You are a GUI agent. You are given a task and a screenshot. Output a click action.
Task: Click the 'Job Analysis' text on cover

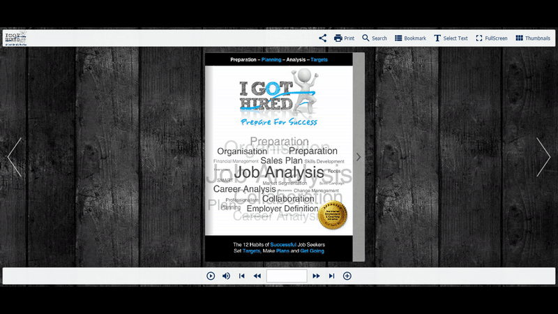click(x=279, y=172)
